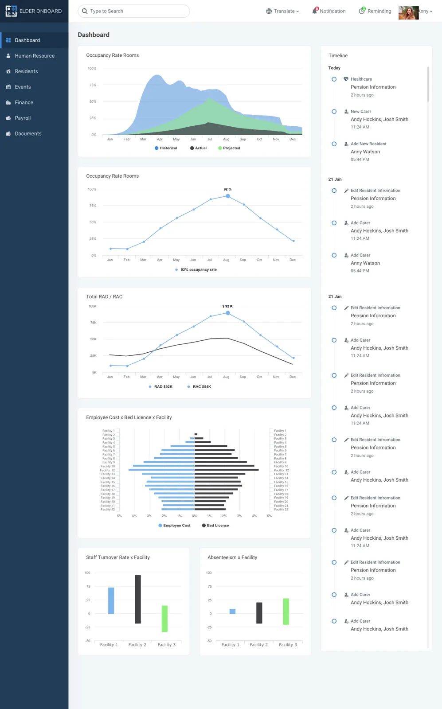Click the Timeline panel scrollbar
This screenshot has width=442, height=709.
tap(428, 84)
